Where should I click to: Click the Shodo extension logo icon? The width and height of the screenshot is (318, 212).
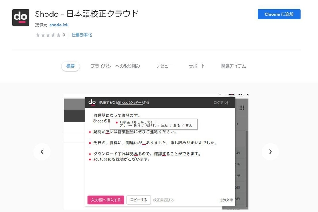click(x=21, y=18)
